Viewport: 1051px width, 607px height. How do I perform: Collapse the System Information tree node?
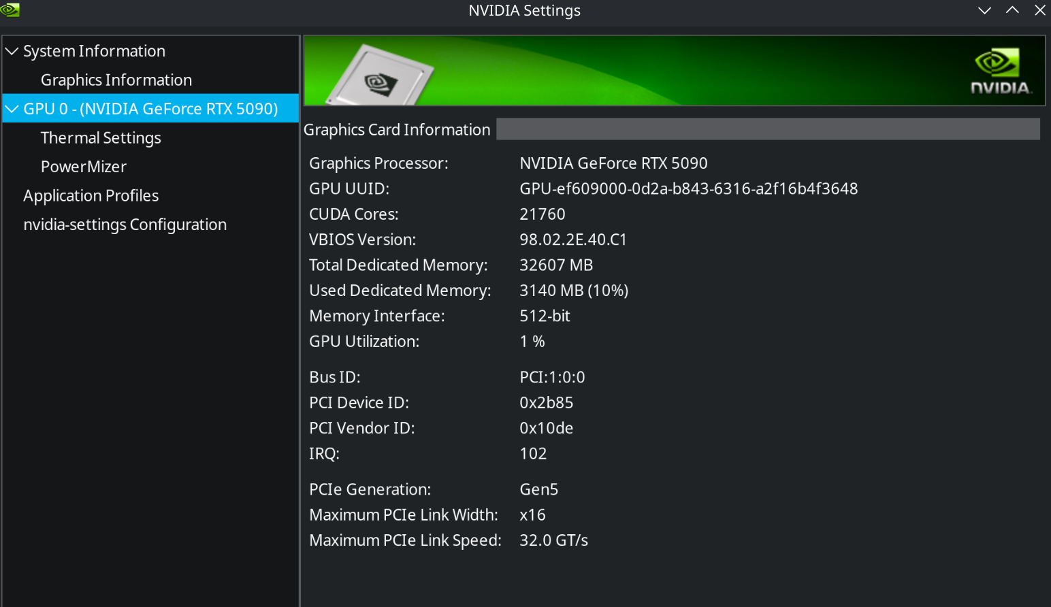coord(12,51)
